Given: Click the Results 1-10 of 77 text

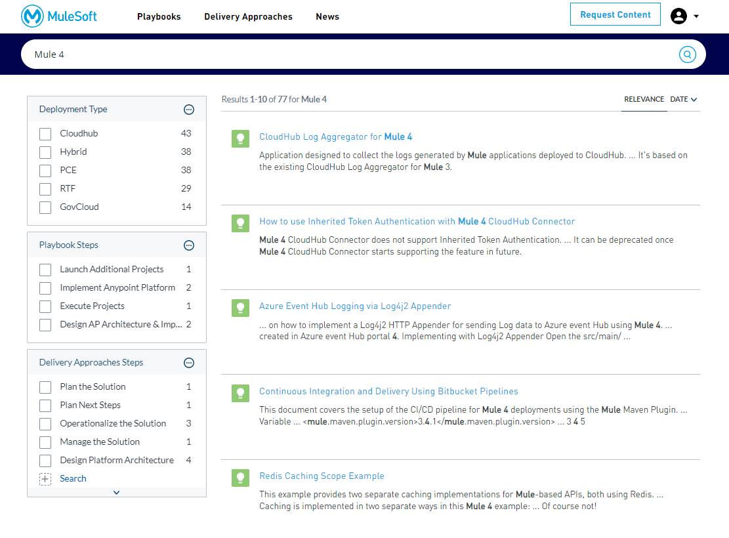Looking at the screenshot, I should [274, 99].
